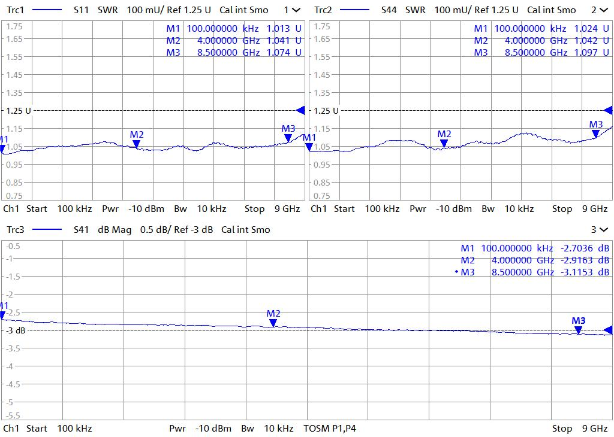Click the M3 8.5 GHz readout row in the S41 marker table
Viewport: 614px width, 437px height.
point(535,272)
